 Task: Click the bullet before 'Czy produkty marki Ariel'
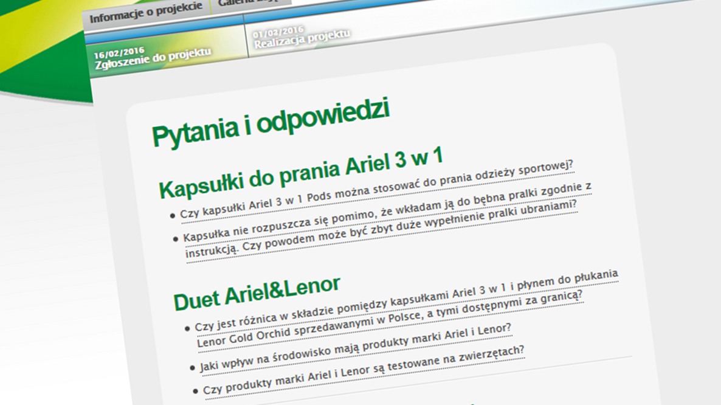[x=195, y=392]
